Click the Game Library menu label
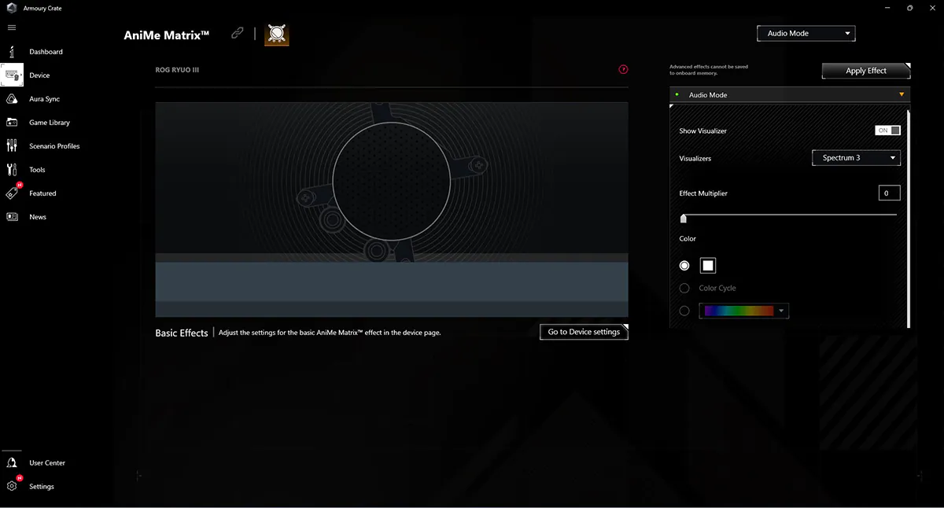 tap(50, 123)
